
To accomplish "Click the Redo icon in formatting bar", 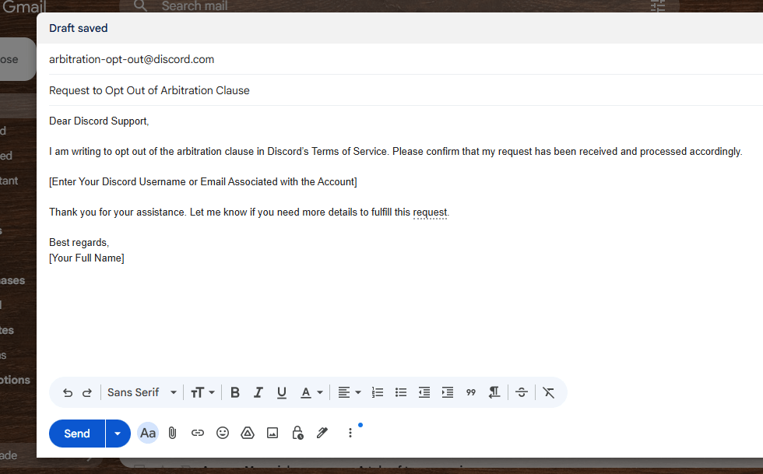I will coord(87,393).
